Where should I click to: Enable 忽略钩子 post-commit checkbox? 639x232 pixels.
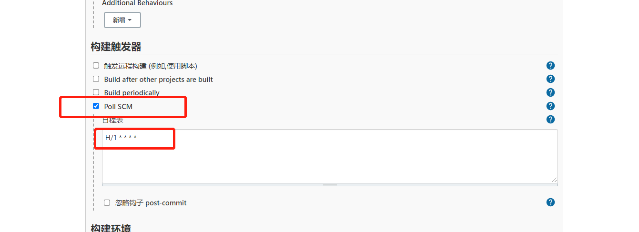point(107,202)
